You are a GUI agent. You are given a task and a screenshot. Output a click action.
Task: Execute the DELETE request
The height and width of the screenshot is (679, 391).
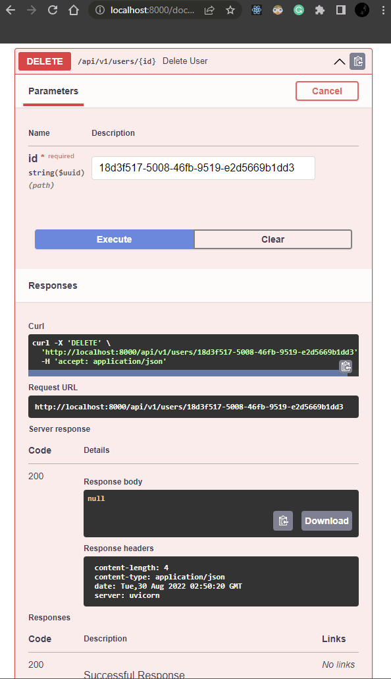tap(114, 239)
